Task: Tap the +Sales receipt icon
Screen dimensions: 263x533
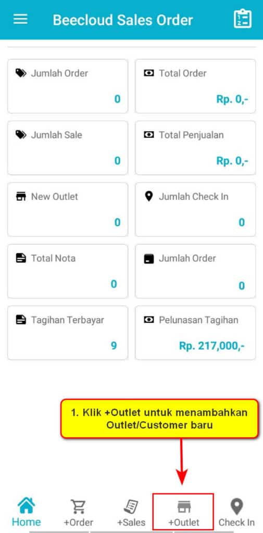Action: click(x=131, y=506)
